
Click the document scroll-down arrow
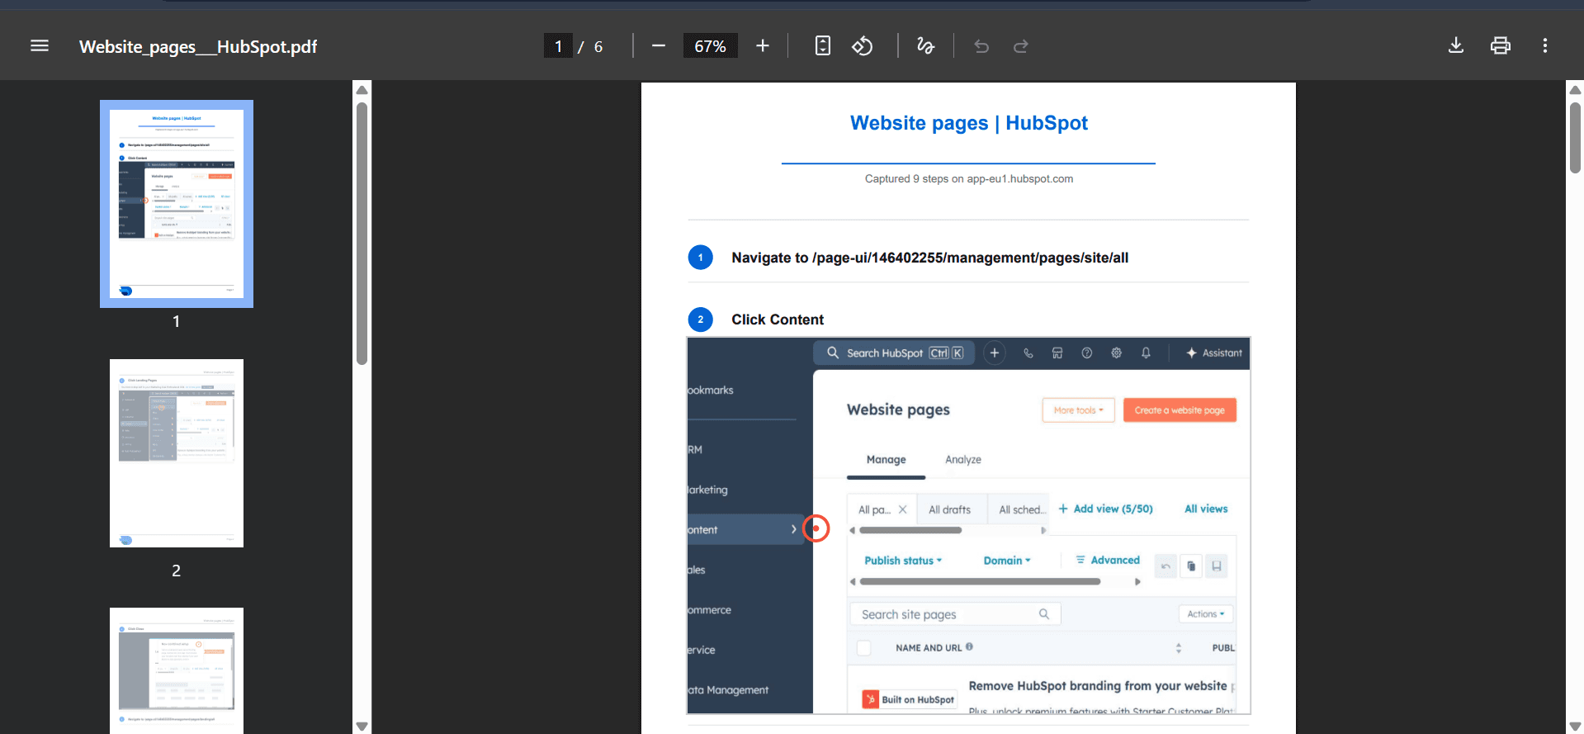click(1575, 727)
